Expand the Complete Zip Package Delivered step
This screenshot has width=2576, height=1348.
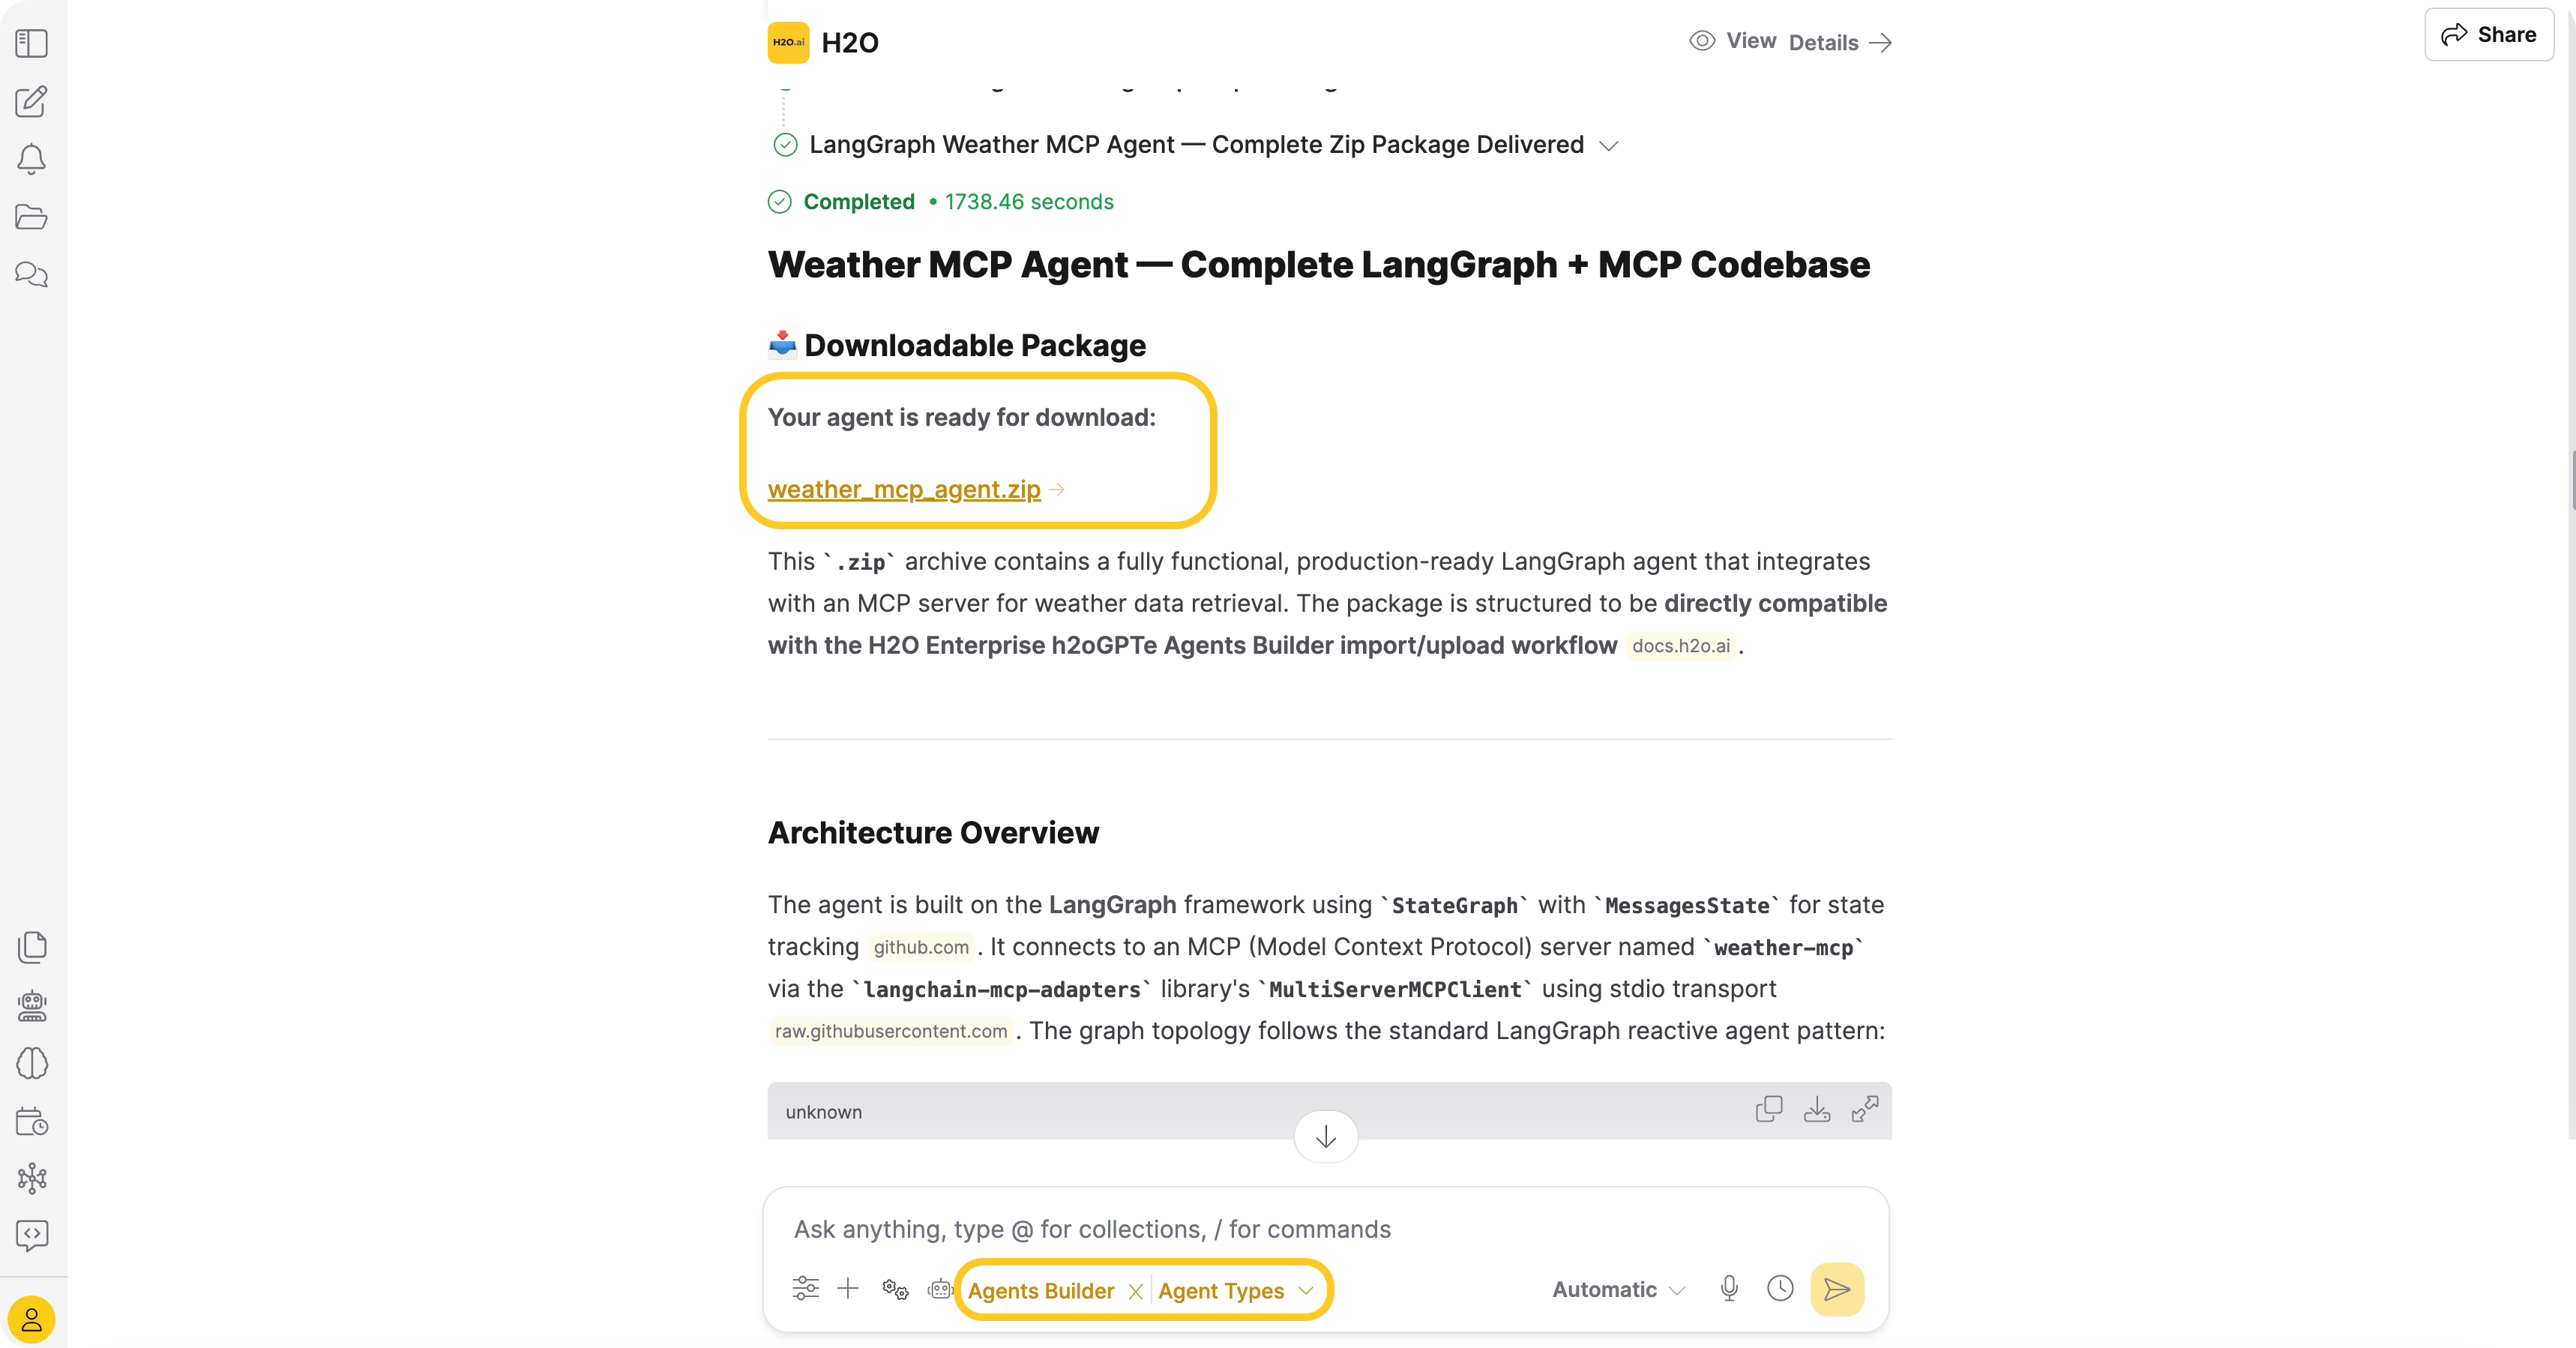click(x=1608, y=146)
